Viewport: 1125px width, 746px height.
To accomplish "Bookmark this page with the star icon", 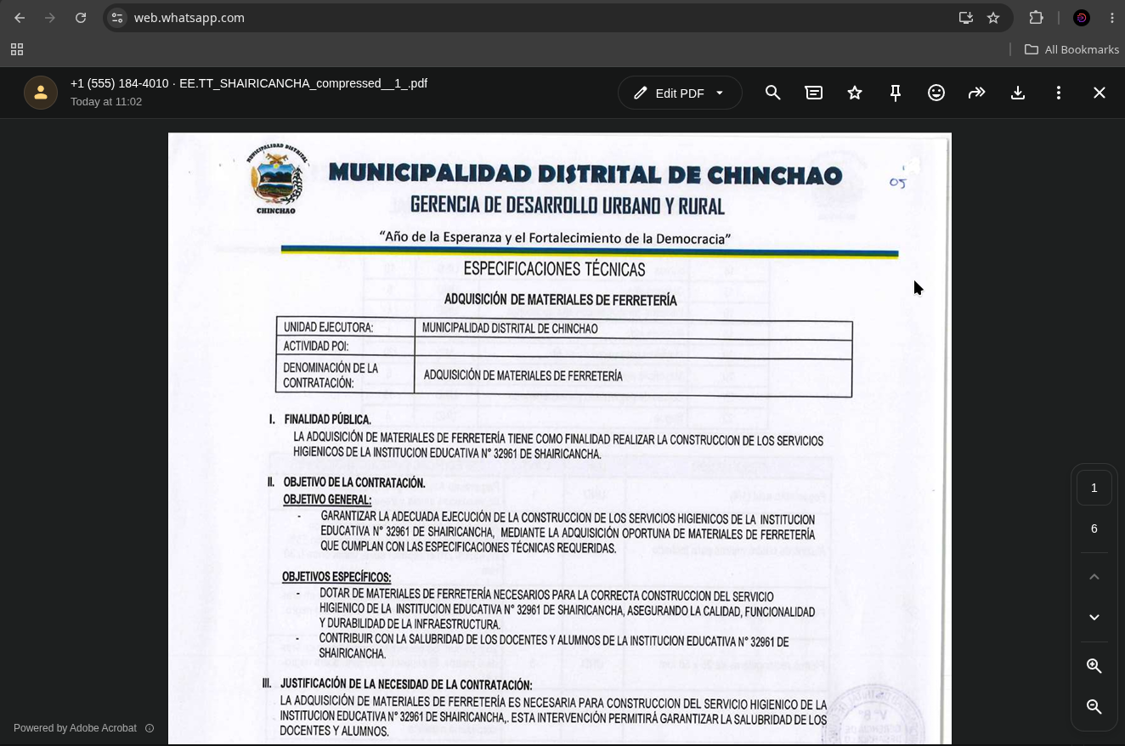I will point(993,17).
